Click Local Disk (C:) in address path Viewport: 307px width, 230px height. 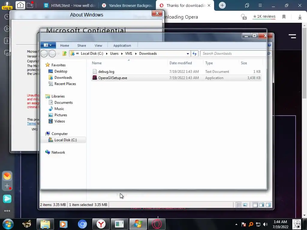click(92, 54)
